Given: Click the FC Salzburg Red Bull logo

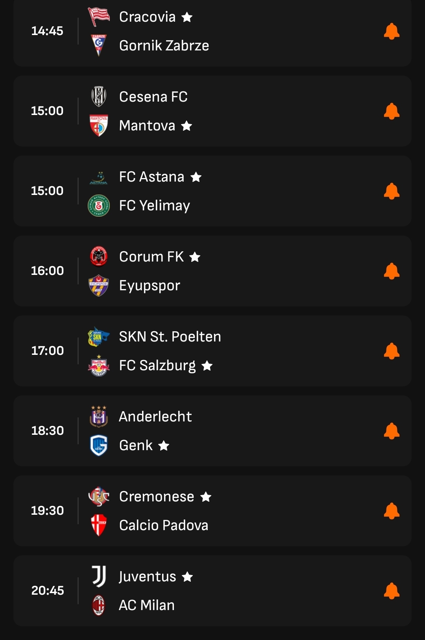Looking at the screenshot, I should pyautogui.click(x=98, y=365).
